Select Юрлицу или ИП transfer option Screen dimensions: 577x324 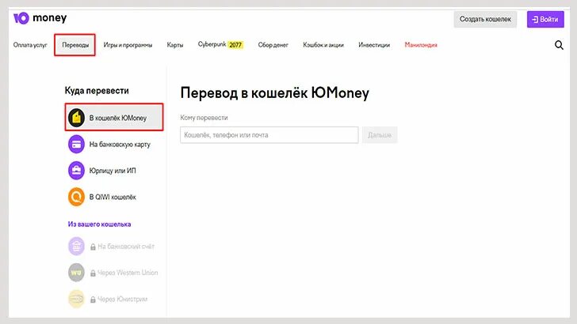pos(102,171)
